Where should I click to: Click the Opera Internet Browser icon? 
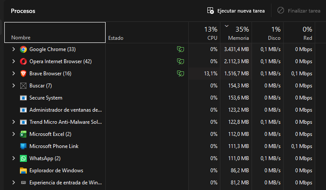[x=23, y=61]
